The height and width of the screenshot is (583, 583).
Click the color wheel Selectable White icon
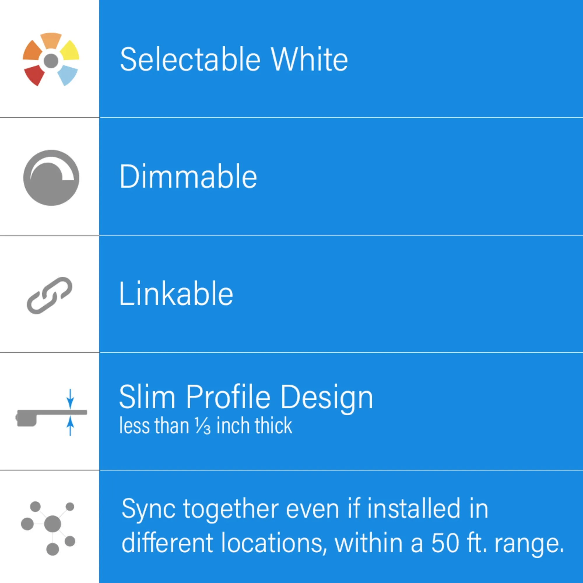tap(51, 59)
